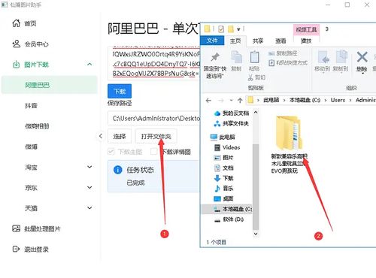The width and height of the screenshot is (376, 278).
Task: Select 音乐 in navigation pane
Action: point(223,189)
